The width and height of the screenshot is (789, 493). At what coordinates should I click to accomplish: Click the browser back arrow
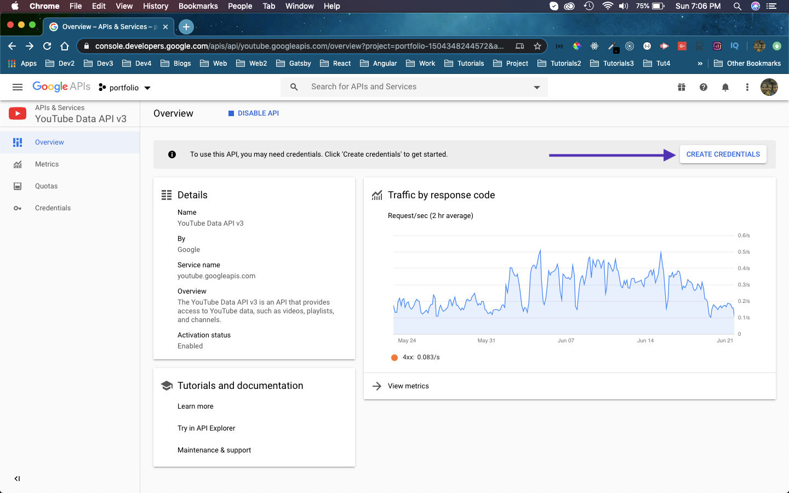(x=12, y=46)
